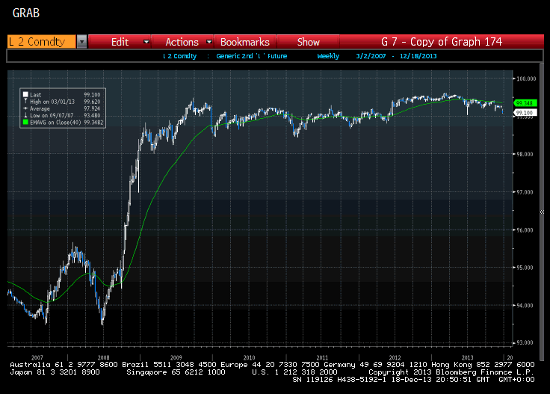The height and width of the screenshot is (394, 550).
Task: Expand the Edit dropdown arrow
Action: (x=146, y=42)
